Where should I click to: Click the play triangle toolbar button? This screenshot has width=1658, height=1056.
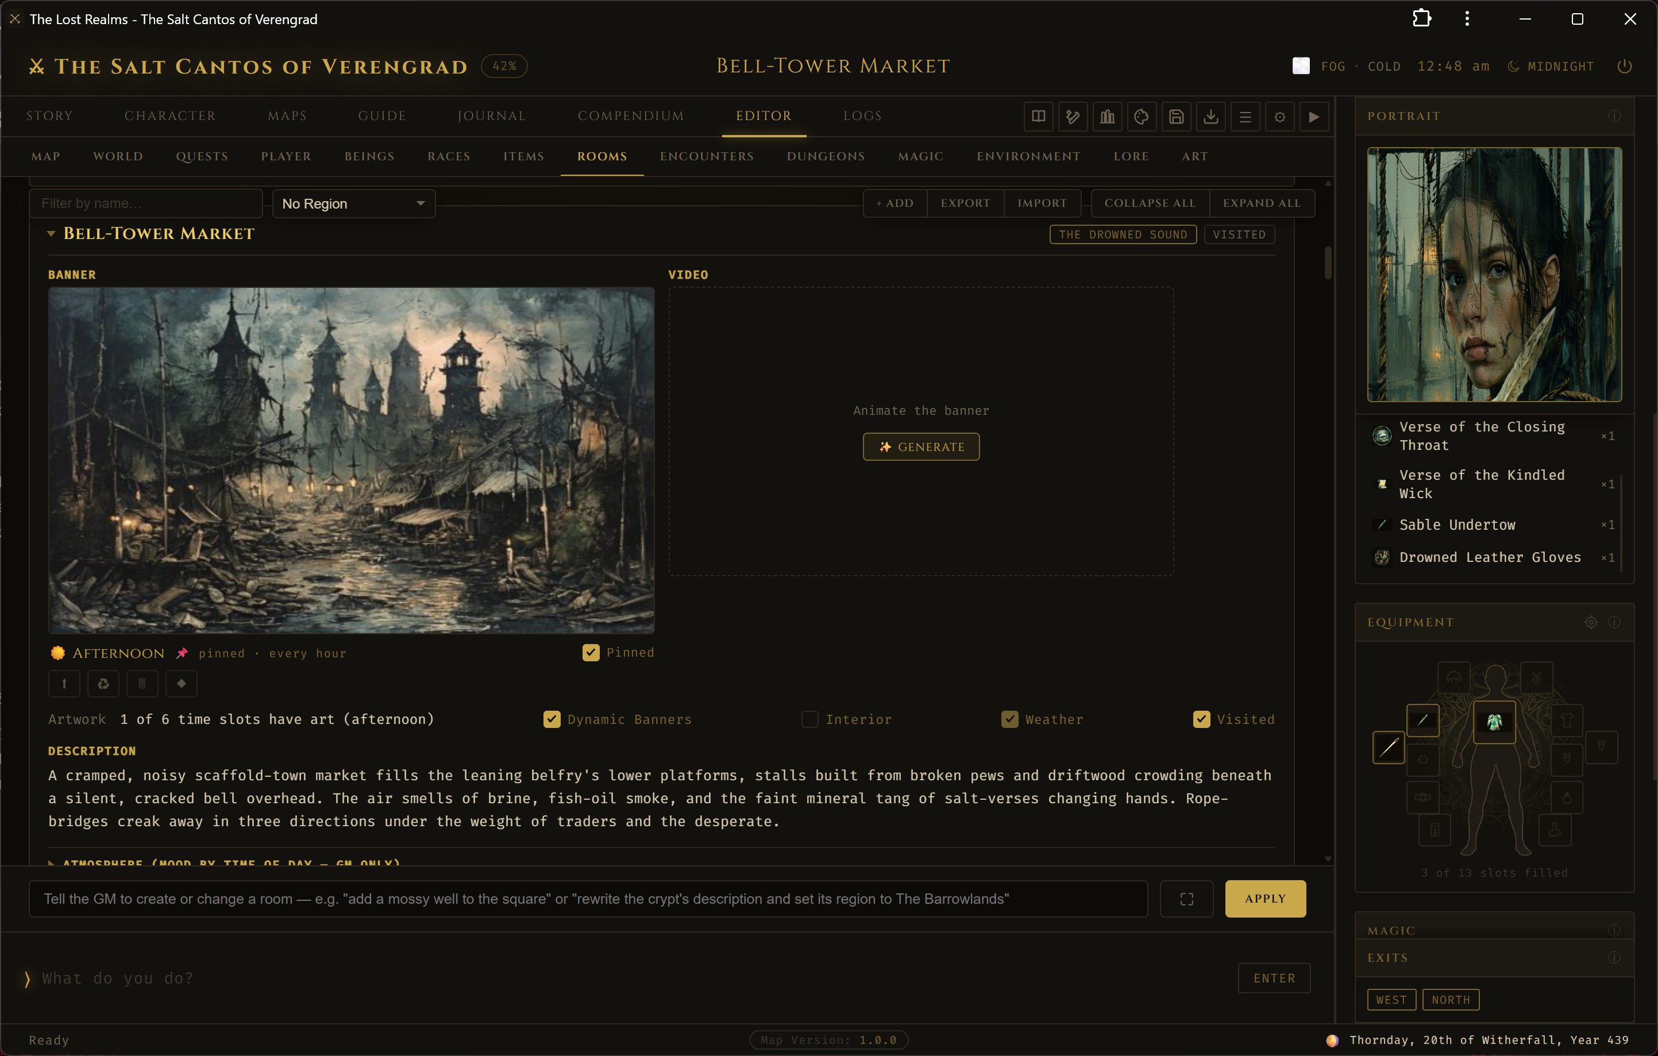tap(1314, 116)
